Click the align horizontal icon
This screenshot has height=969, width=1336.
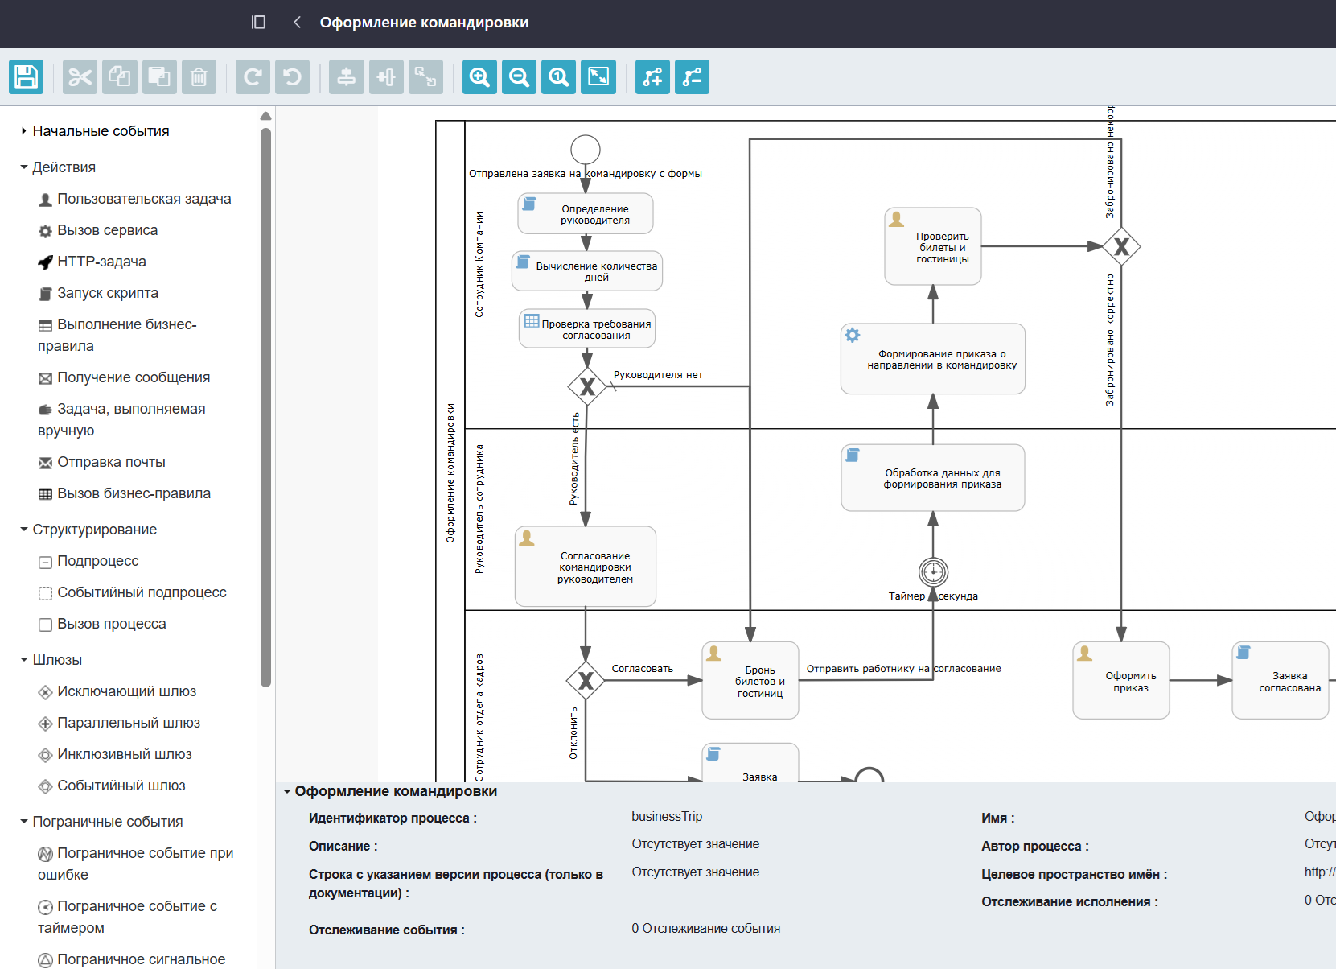(x=386, y=77)
